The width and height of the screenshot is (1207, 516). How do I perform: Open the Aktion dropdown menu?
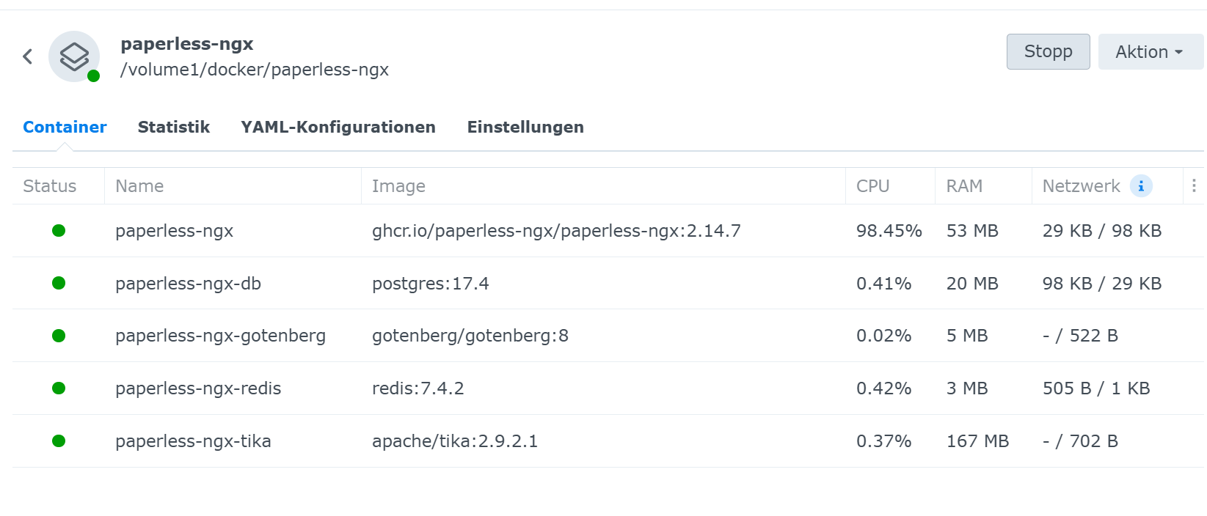tap(1150, 52)
